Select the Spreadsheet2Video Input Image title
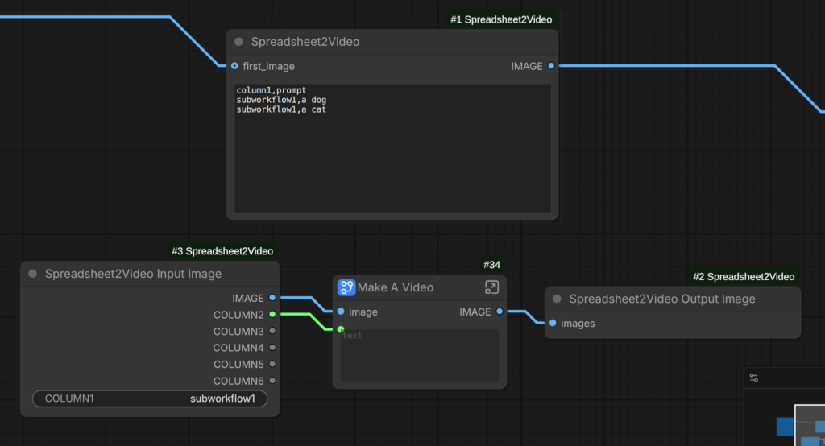Image resolution: width=825 pixels, height=446 pixels. click(133, 274)
